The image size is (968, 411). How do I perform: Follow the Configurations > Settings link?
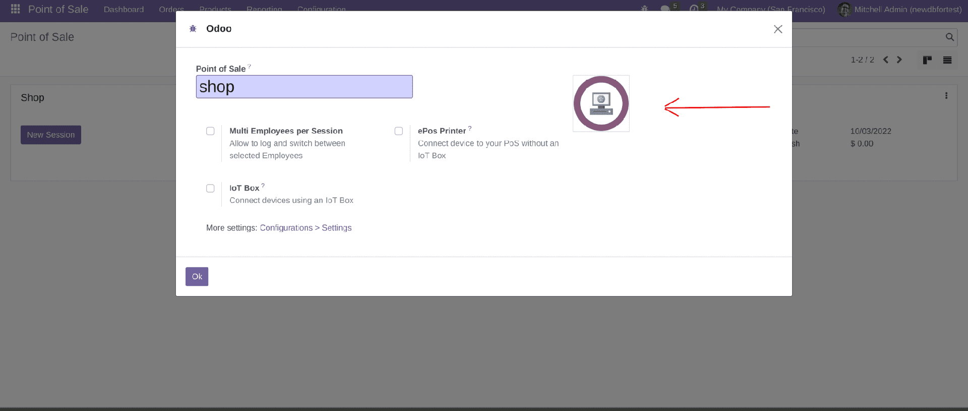tap(306, 228)
